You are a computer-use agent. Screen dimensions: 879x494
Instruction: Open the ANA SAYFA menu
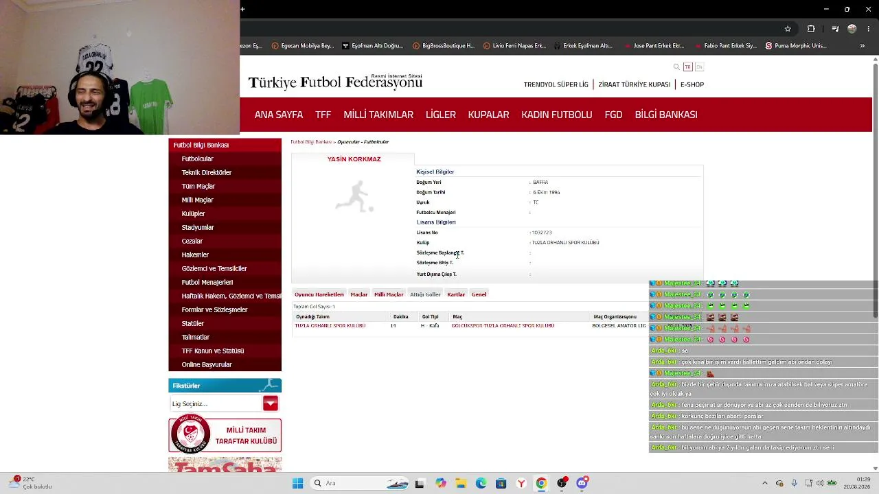[279, 115]
